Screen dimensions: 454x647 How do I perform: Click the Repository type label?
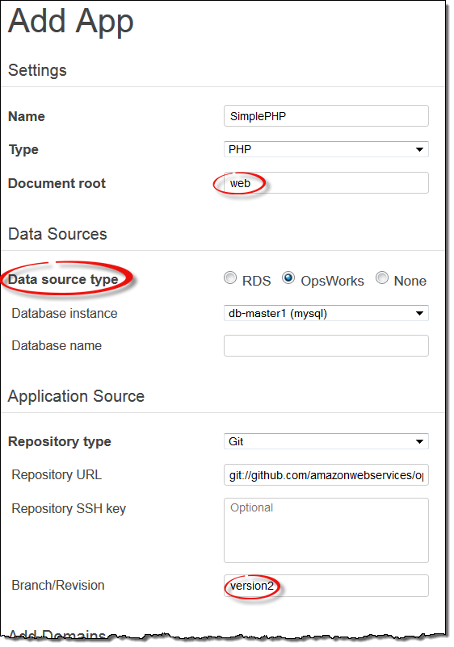(x=60, y=441)
